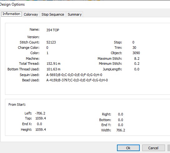The image size is (170, 153).
Task: Click the Version label
Action: [x=33, y=37]
